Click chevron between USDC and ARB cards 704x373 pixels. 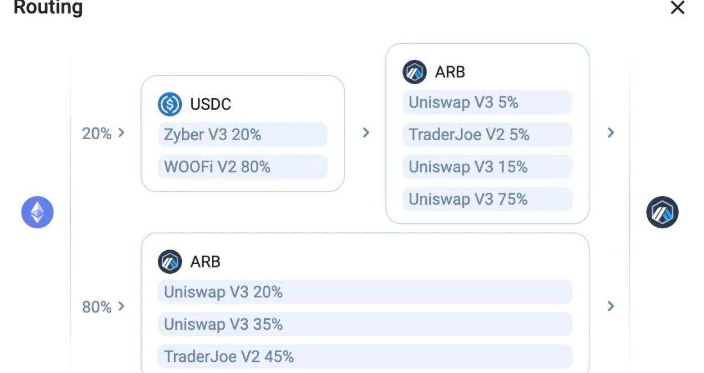[x=366, y=133]
